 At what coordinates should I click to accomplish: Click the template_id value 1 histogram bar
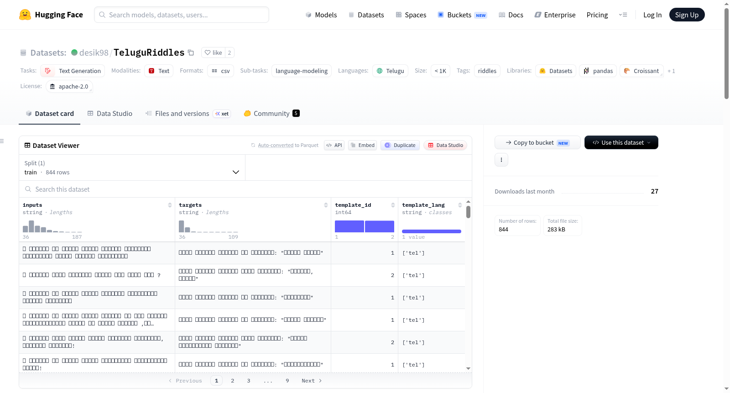(349, 226)
